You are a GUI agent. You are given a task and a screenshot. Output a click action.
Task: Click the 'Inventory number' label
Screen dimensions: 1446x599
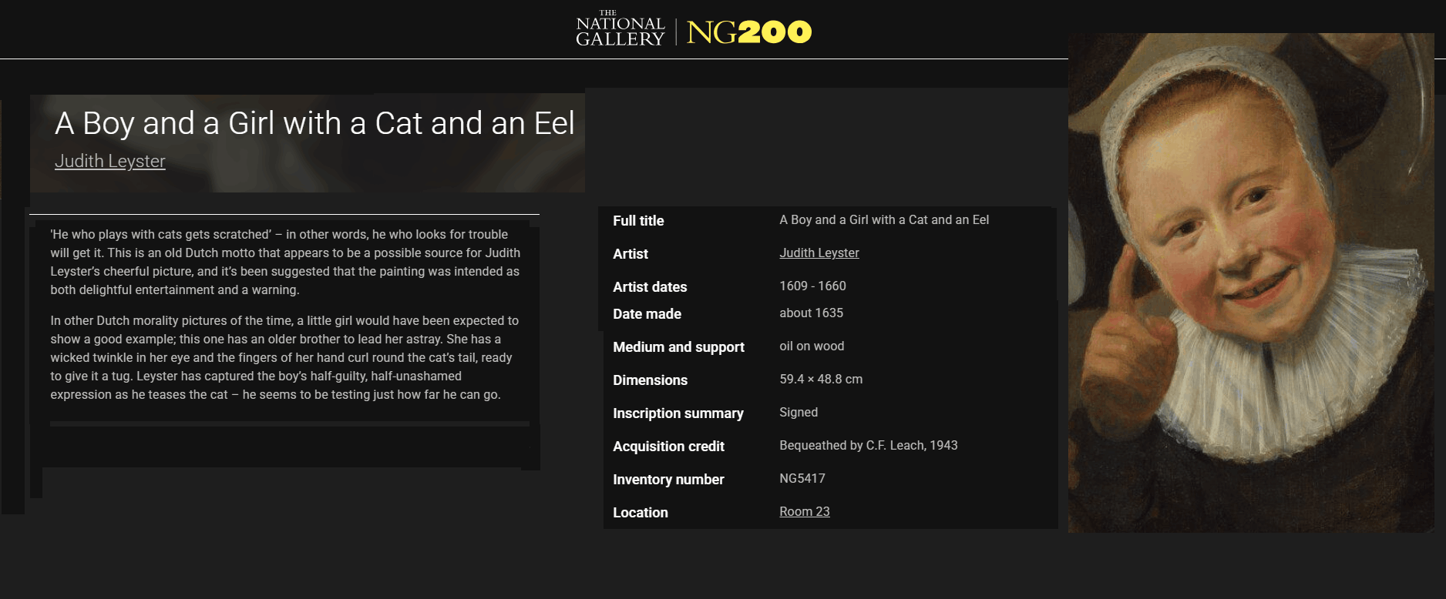pyautogui.click(x=668, y=479)
